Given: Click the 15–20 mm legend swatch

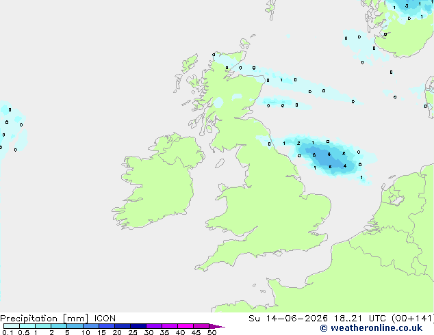Looking at the screenshot, I should tap(107, 326).
